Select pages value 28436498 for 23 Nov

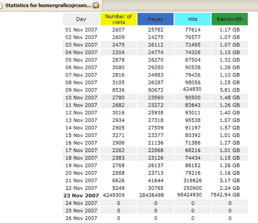[x=152, y=195]
